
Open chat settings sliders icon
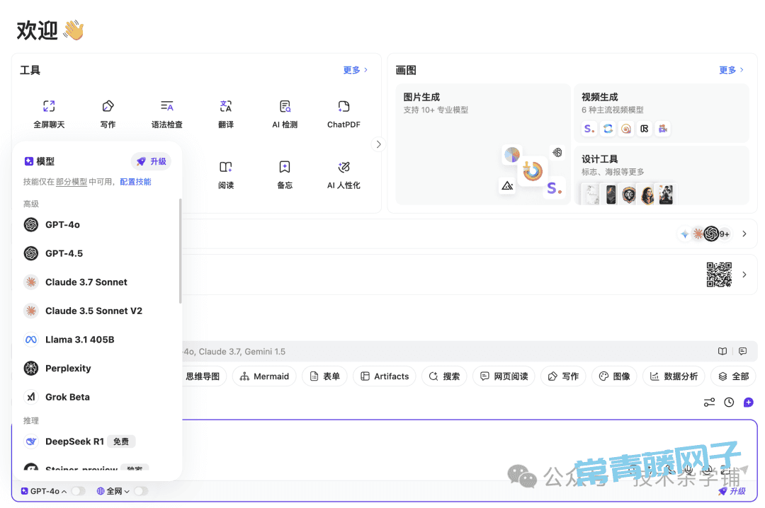[x=709, y=402]
